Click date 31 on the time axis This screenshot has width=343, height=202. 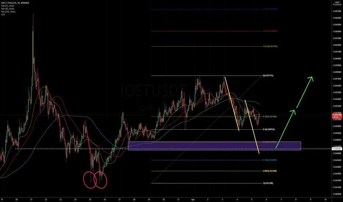pos(178,199)
